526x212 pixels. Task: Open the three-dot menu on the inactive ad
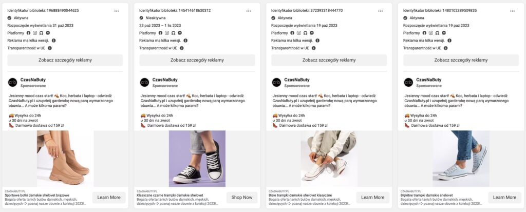249,10
